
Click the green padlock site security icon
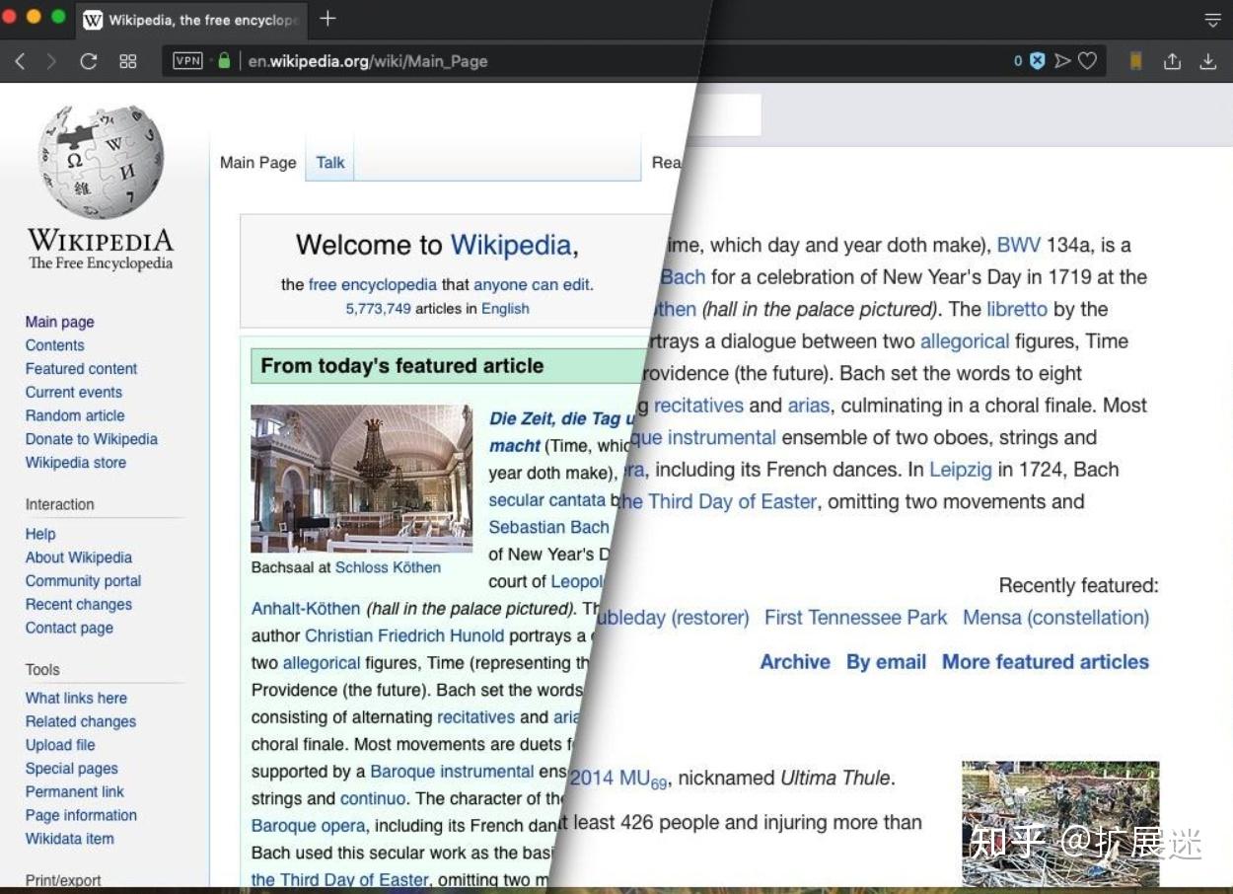pos(223,60)
